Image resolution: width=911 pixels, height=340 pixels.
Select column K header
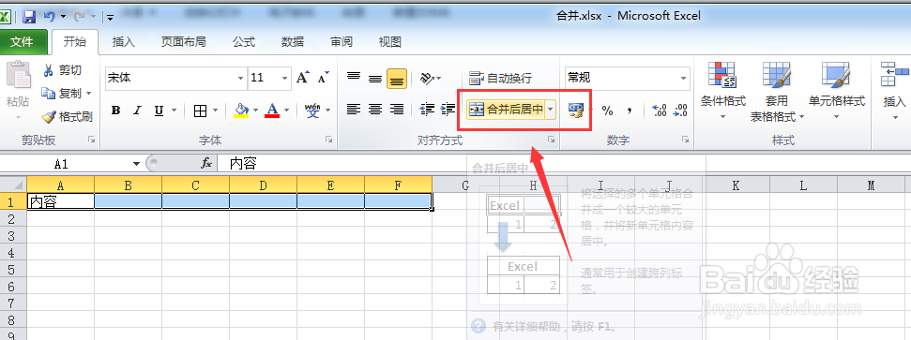click(x=736, y=185)
